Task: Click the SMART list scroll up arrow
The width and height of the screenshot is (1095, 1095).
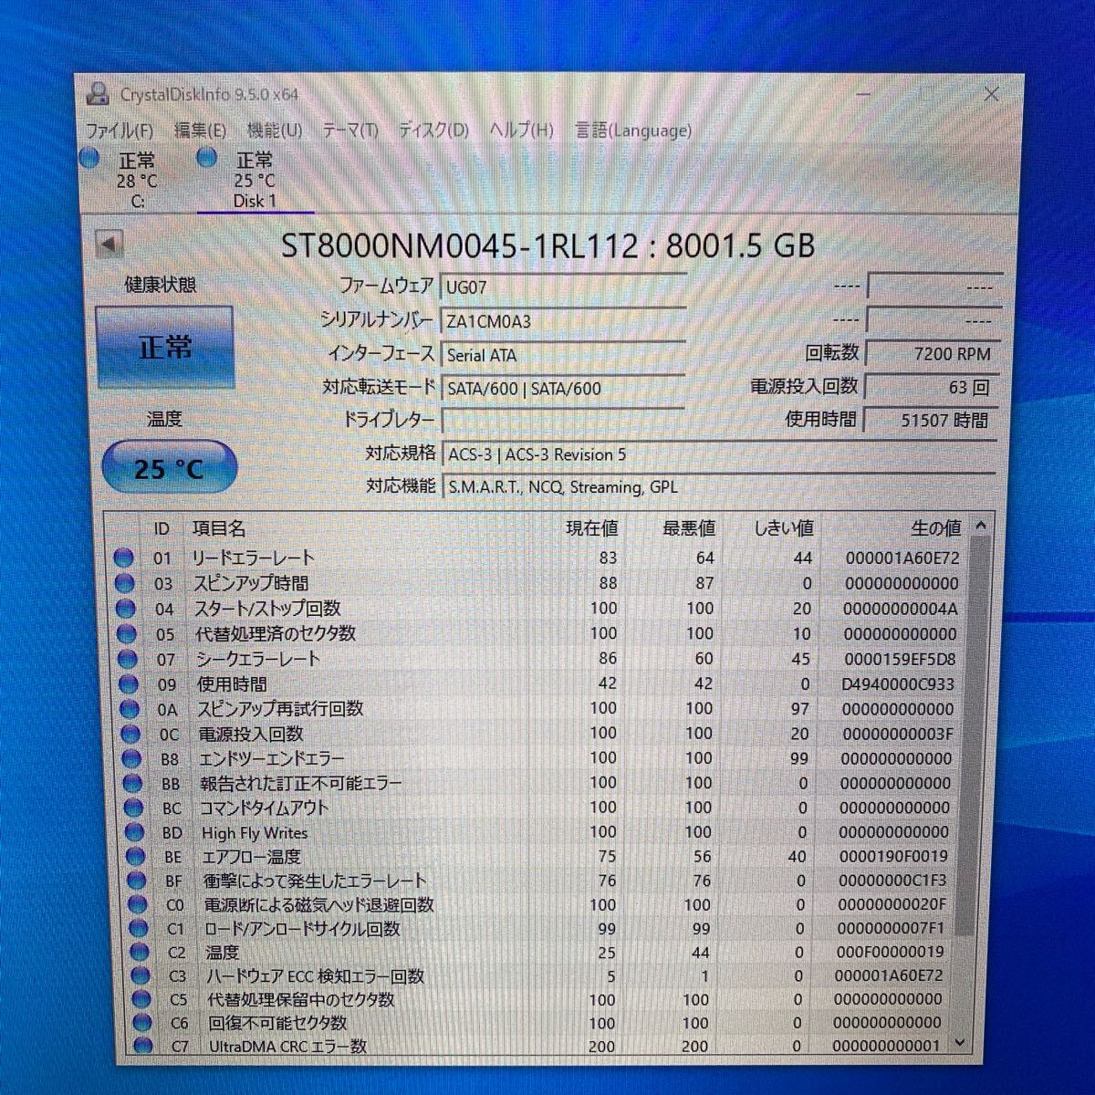Action: (980, 526)
